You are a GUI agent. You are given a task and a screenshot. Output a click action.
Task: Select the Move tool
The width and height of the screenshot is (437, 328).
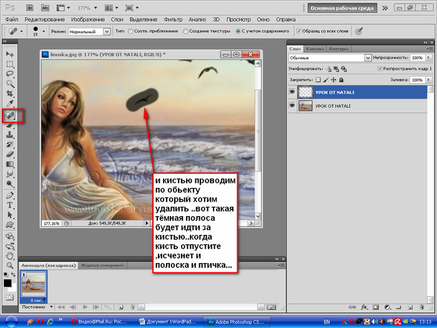tap(10, 54)
